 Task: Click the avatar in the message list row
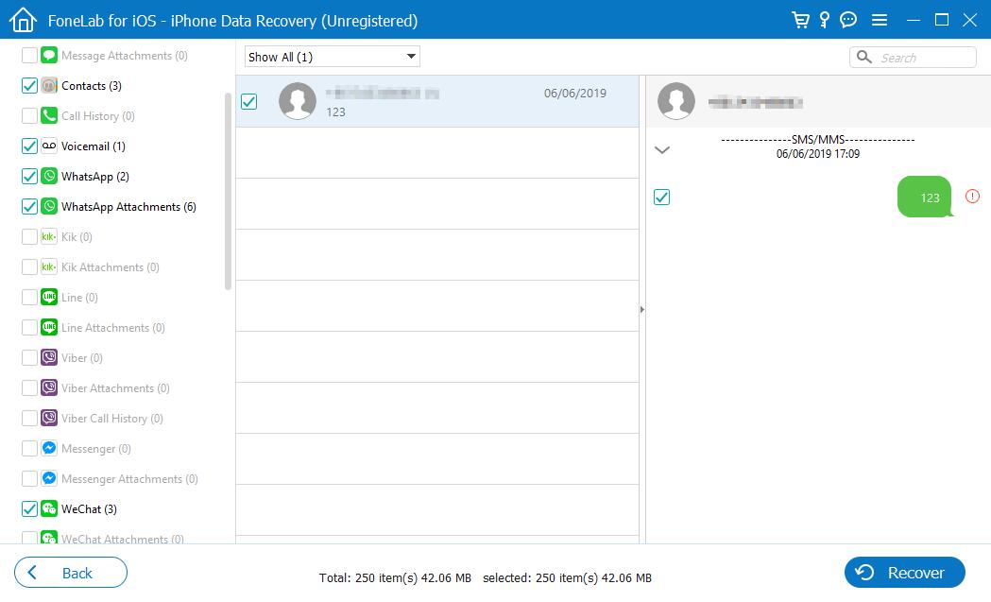[297, 101]
